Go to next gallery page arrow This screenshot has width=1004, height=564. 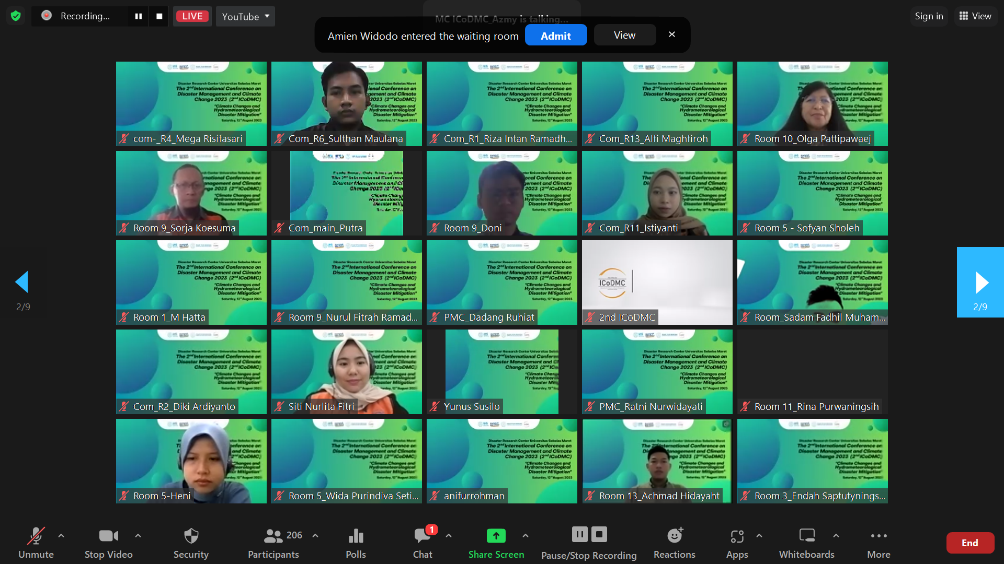981,283
